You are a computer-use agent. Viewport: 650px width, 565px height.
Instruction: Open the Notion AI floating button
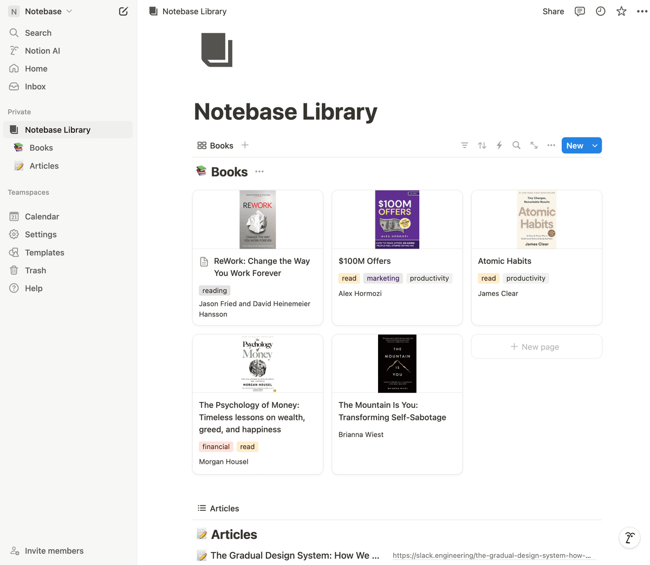pyautogui.click(x=629, y=538)
